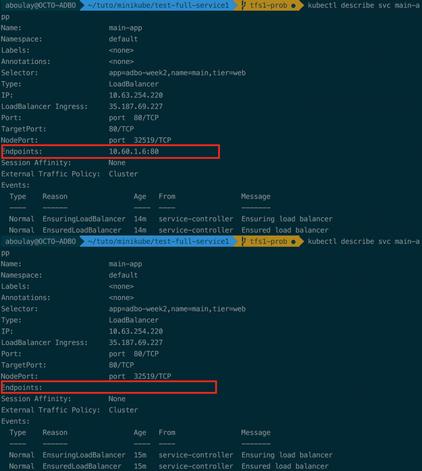Image resolution: width=422 pixels, height=471 pixels.
Task: Click Session Affinity None in second output
Action: tap(117, 399)
